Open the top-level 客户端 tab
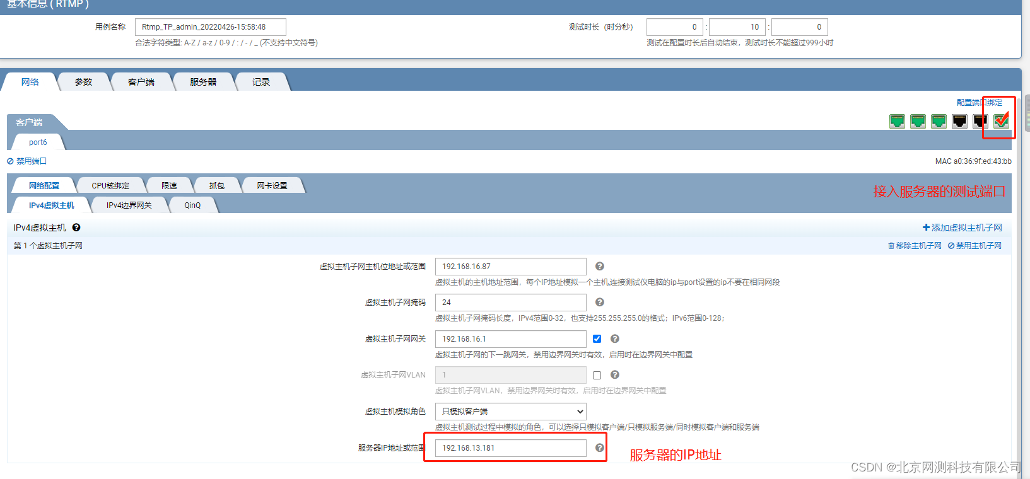The height and width of the screenshot is (479, 1030). [141, 82]
